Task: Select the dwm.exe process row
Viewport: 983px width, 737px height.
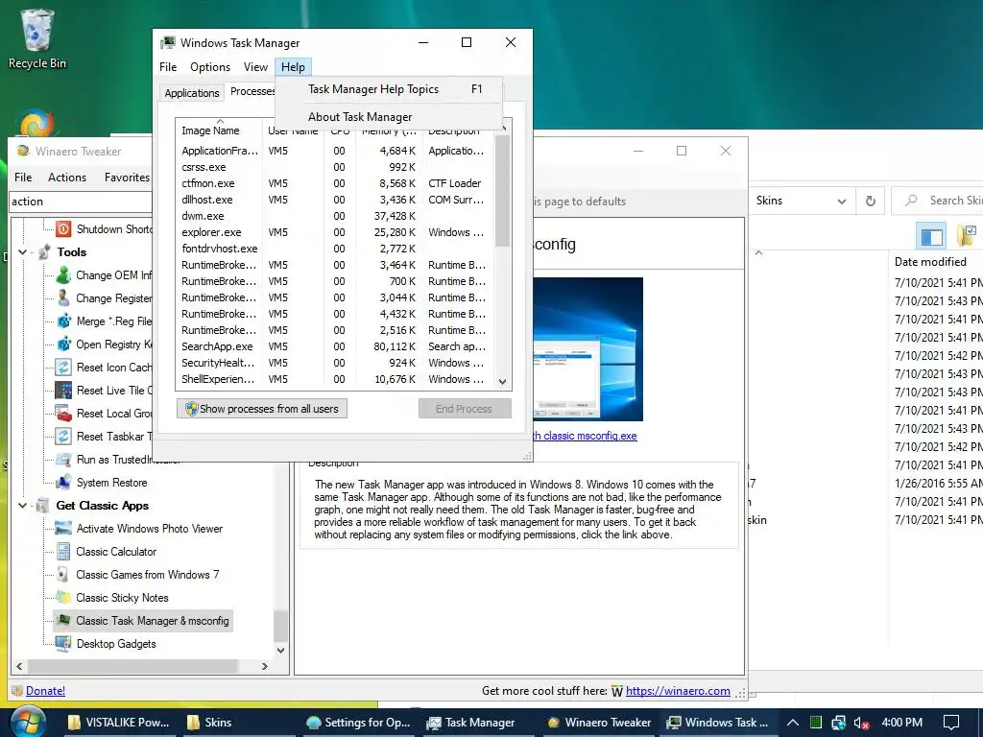Action: (x=335, y=216)
